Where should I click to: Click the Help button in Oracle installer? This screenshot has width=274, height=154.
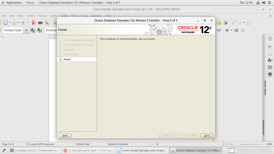[x=65, y=136]
